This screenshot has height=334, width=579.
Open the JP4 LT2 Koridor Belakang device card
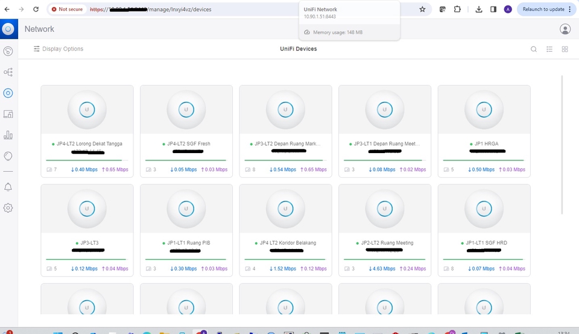(285, 230)
